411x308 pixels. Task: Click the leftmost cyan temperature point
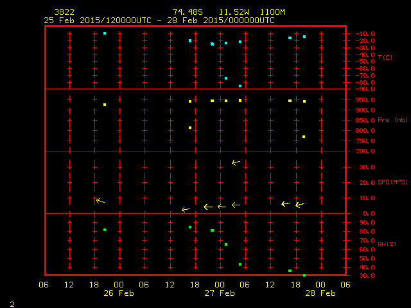(105, 33)
